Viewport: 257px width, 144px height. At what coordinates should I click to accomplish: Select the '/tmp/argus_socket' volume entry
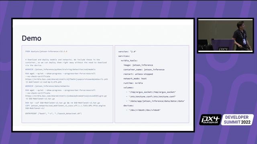pos(151,92)
